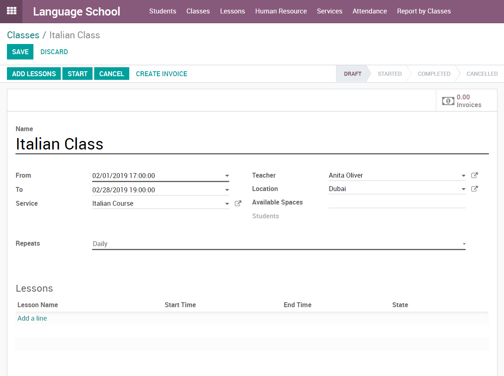Expand the From date dropdown
Image resolution: width=504 pixels, height=376 pixels.
[x=227, y=176]
